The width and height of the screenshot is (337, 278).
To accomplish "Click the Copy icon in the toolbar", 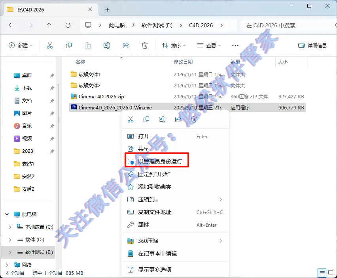I will pyautogui.click(x=69, y=45).
